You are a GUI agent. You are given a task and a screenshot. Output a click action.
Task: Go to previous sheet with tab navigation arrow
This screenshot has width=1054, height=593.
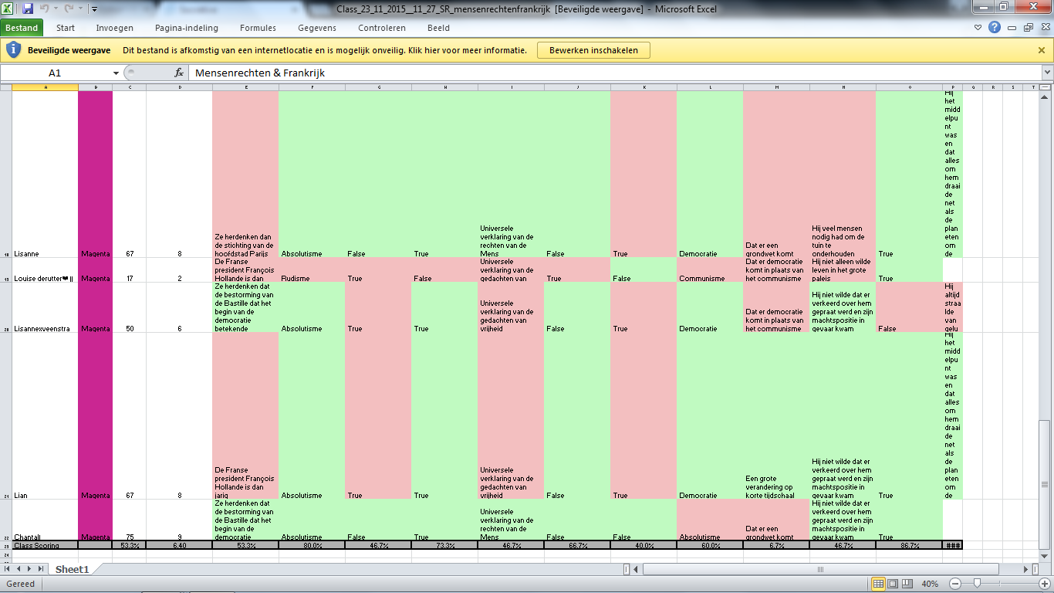coord(20,570)
